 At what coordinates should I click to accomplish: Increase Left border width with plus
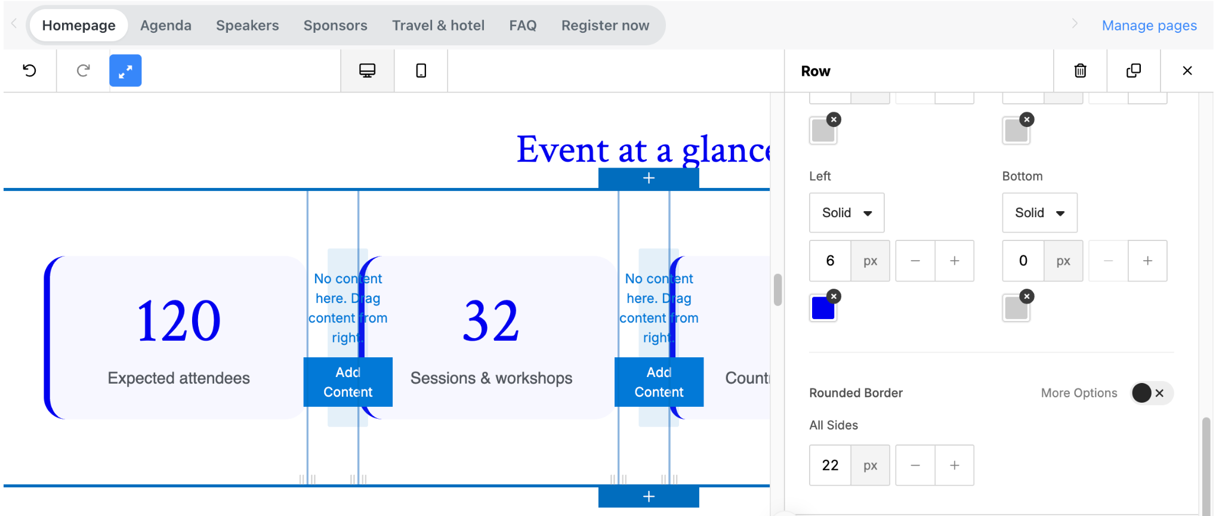pos(955,261)
